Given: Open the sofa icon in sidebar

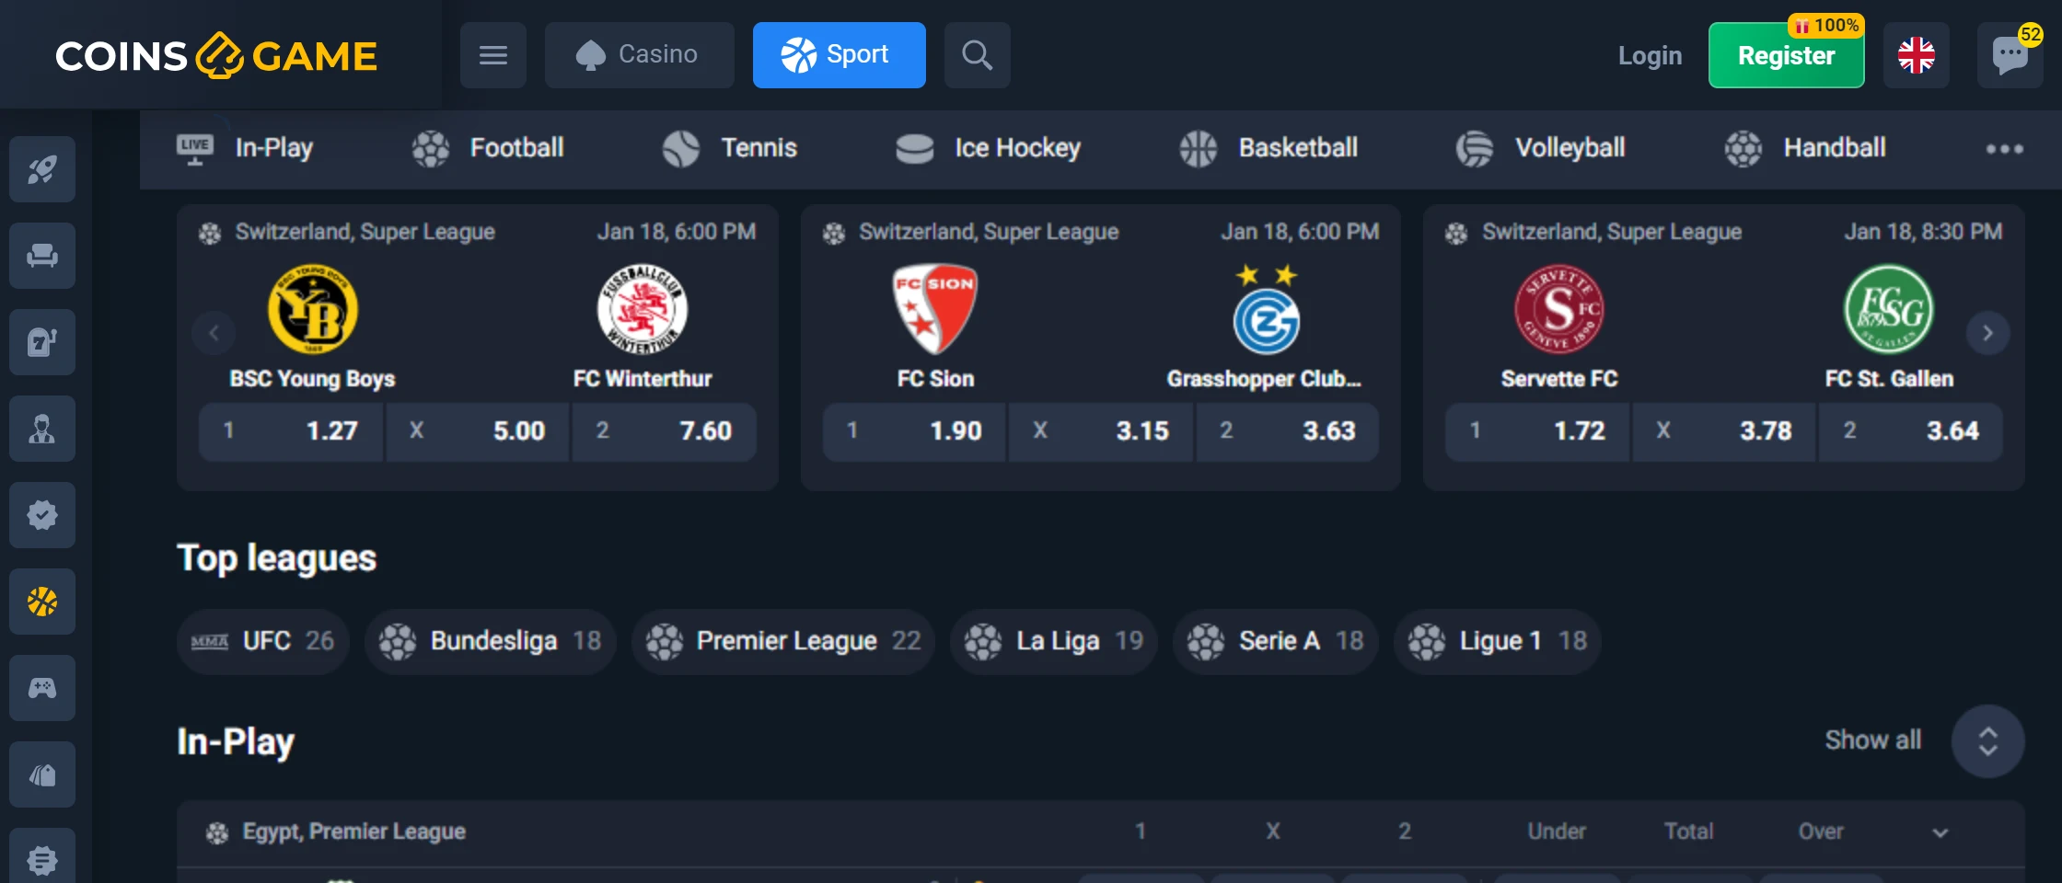Looking at the screenshot, I should click(42, 256).
